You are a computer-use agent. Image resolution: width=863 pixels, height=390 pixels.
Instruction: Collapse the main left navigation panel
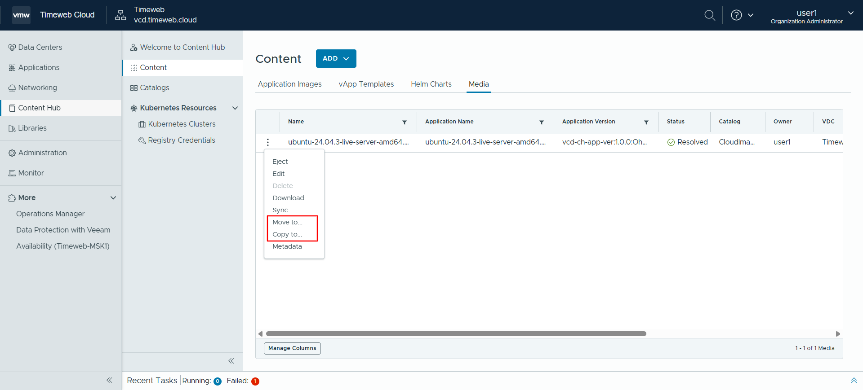[x=109, y=380]
